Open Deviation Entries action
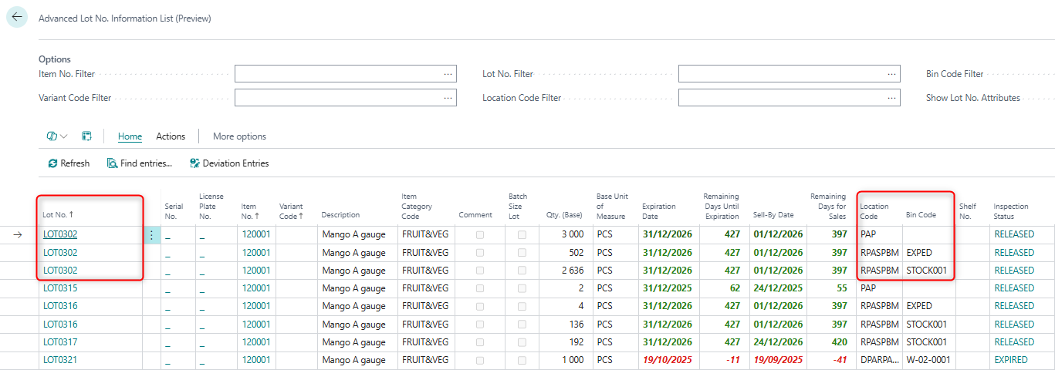The width and height of the screenshot is (1055, 370). [x=229, y=163]
